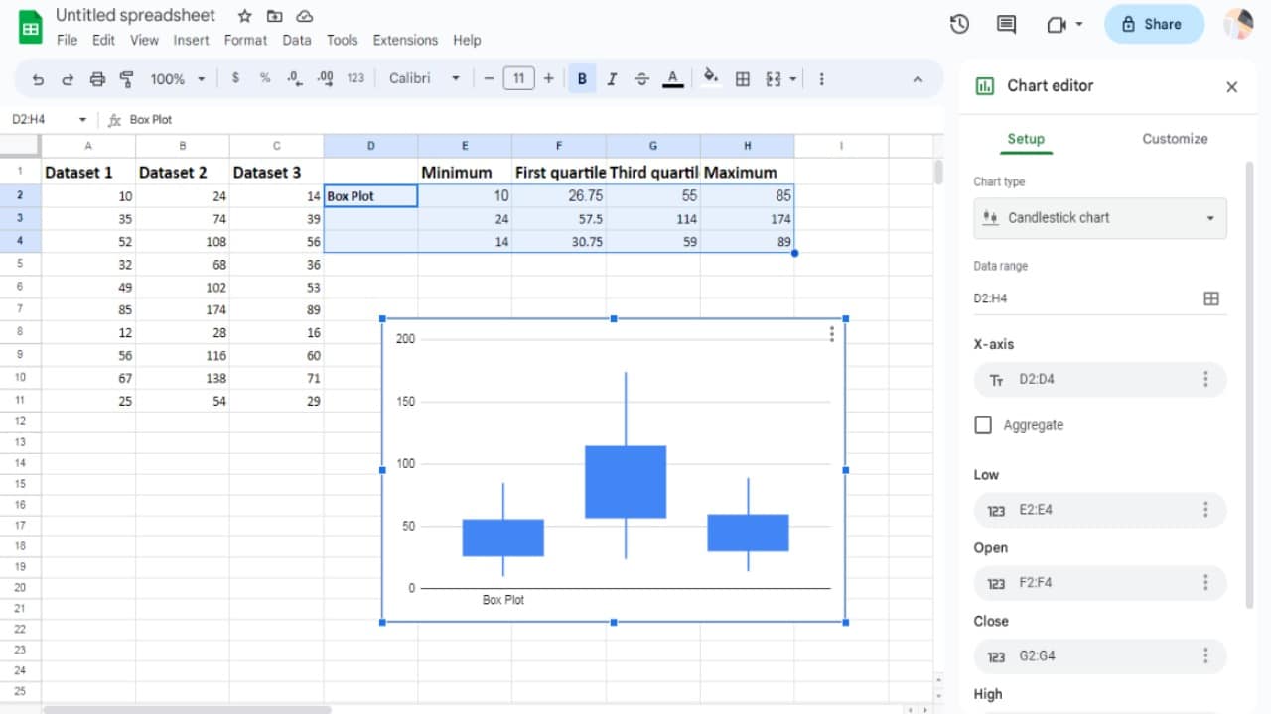
Task: Format as percent icon
Action: [265, 78]
